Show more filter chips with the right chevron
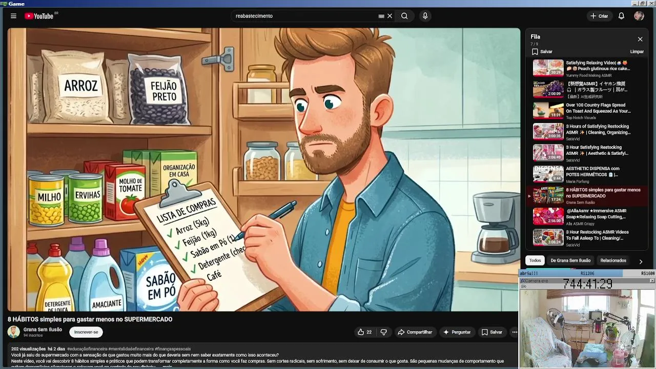 point(641,261)
